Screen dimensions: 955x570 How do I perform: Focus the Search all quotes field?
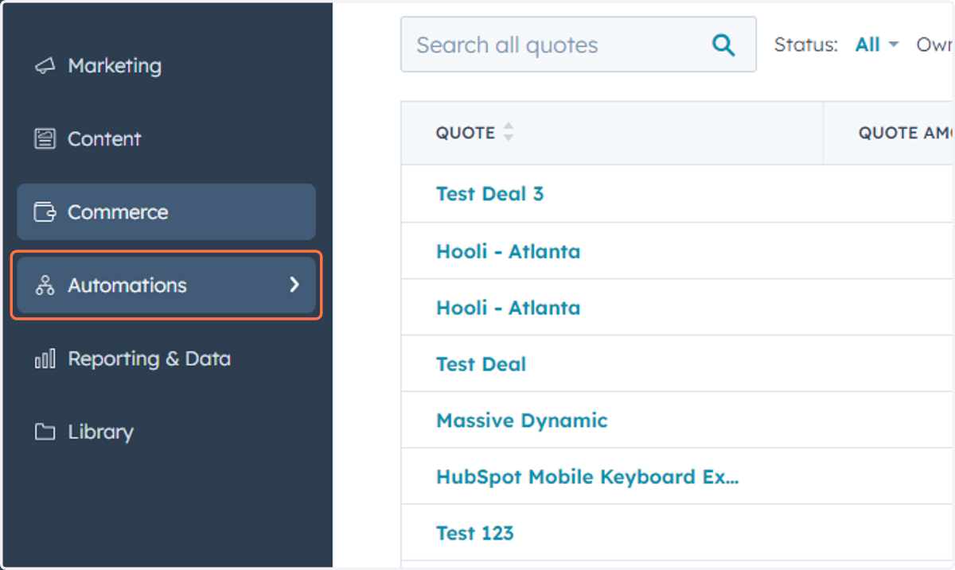[579, 45]
